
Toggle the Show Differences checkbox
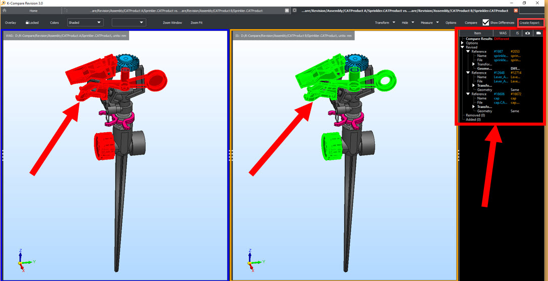(x=485, y=23)
